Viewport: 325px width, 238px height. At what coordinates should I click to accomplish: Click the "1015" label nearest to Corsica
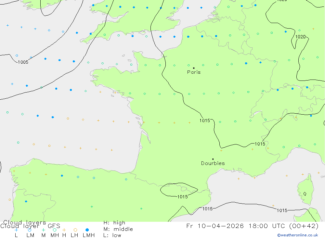coord(282,210)
